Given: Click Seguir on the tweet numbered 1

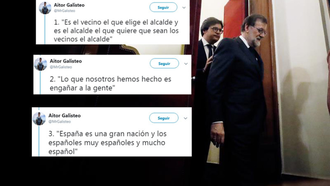Looking at the screenshot, I should (x=163, y=7).
